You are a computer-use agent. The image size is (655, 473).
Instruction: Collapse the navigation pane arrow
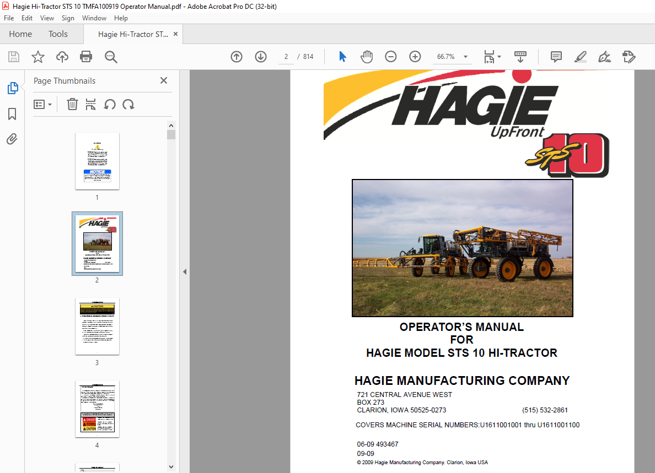pos(185,272)
